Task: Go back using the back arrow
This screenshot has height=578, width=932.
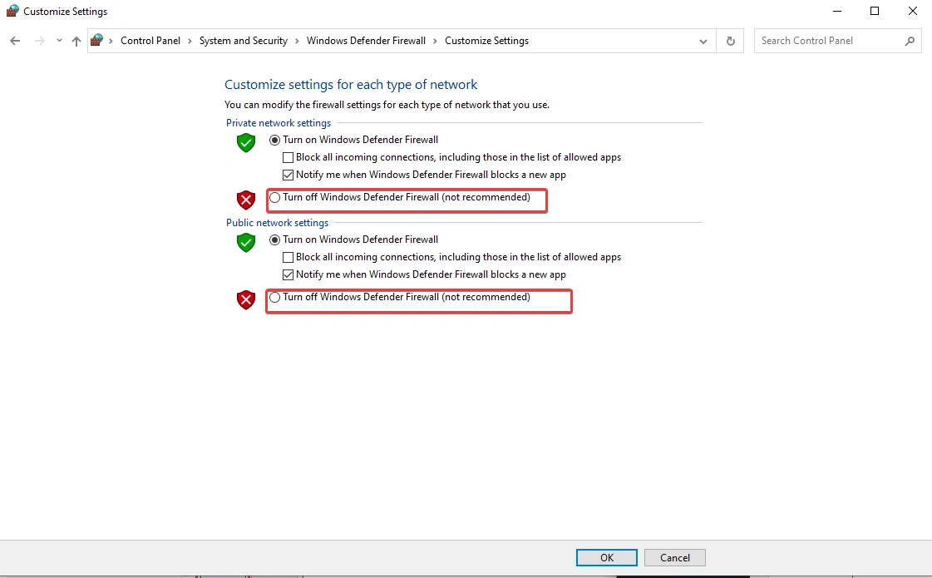Action: 16,41
